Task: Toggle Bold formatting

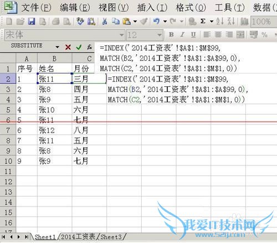Action: 171,34
